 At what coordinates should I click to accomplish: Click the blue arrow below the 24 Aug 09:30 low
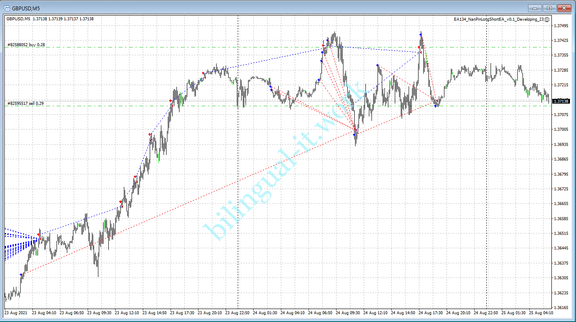[354, 135]
